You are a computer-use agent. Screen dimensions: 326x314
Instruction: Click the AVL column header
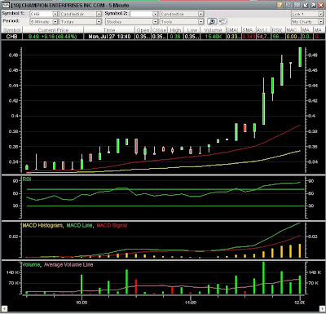point(262,30)
